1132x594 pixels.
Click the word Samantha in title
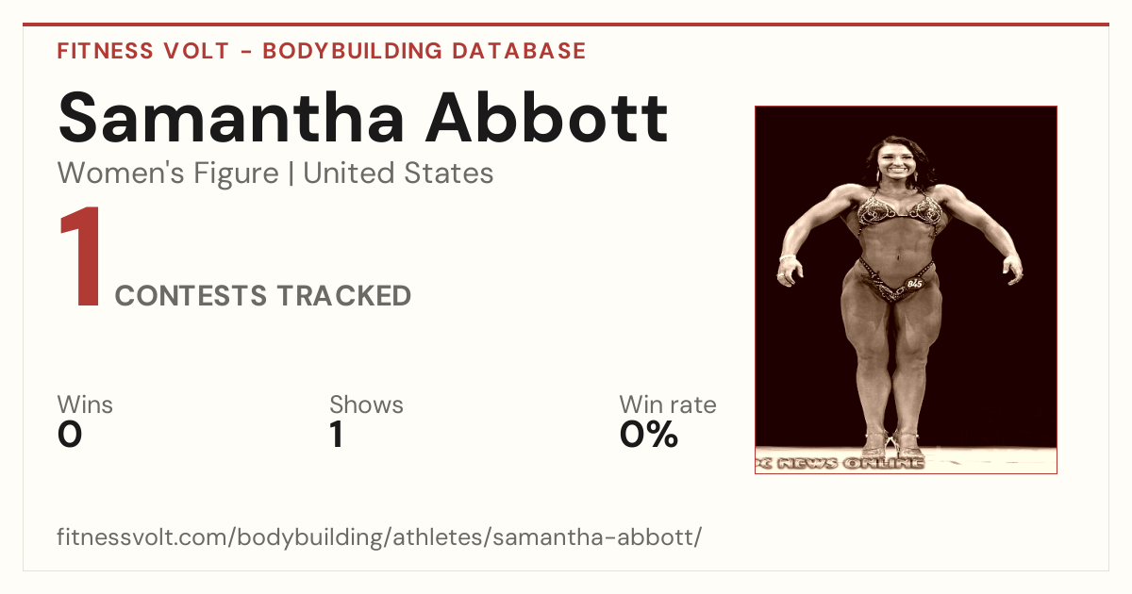pos(232,117)
